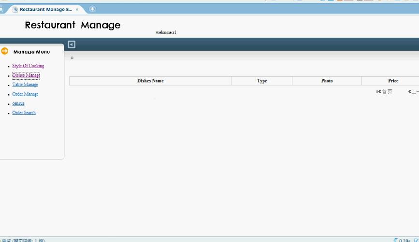Open the Order Manage page
The height and width of the screenshot is (242, 419).
[x=25, y=94]
